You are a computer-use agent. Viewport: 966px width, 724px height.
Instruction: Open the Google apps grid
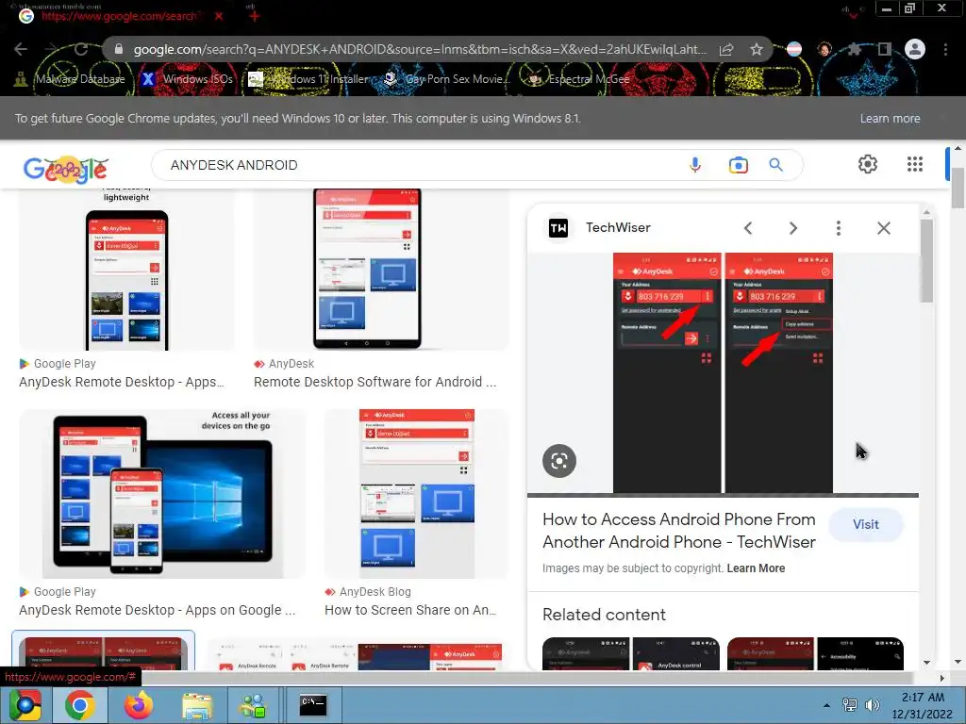tap(915, 164)
